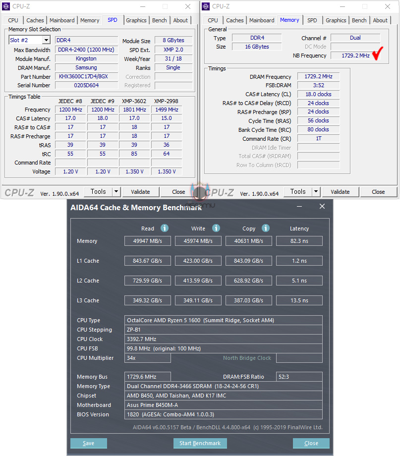Click the Save button in AIDA64
Viewport: 400px width, 456px height.
pyautogui.click(x=89, y=443)
